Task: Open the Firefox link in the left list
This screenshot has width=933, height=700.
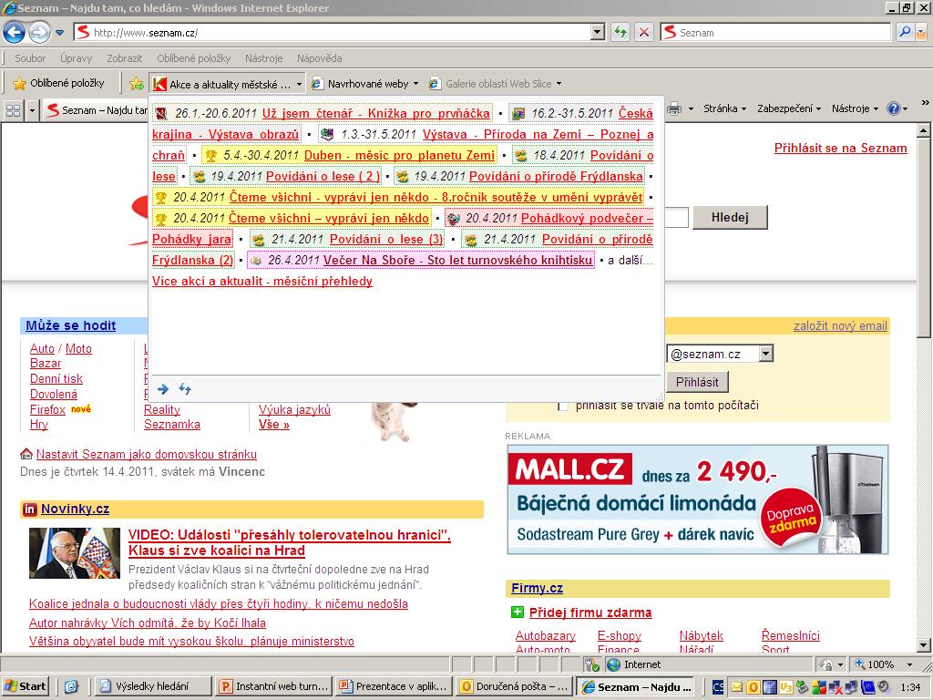Action: point(47,409)
